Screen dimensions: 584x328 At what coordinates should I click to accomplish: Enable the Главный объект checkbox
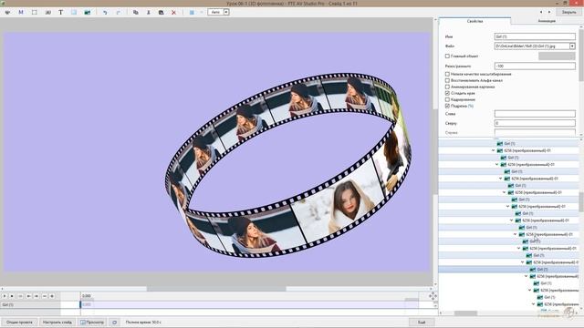447,56
